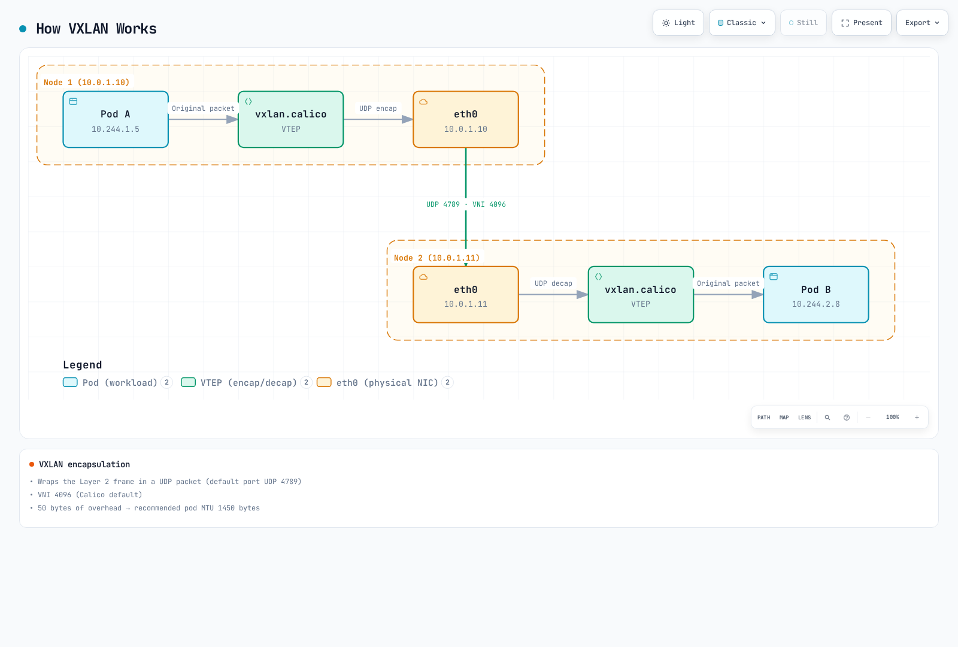The width and height of the screenshot is (958, 647).
Task: Open the help question-mark icon
Action: pos(847,418)
